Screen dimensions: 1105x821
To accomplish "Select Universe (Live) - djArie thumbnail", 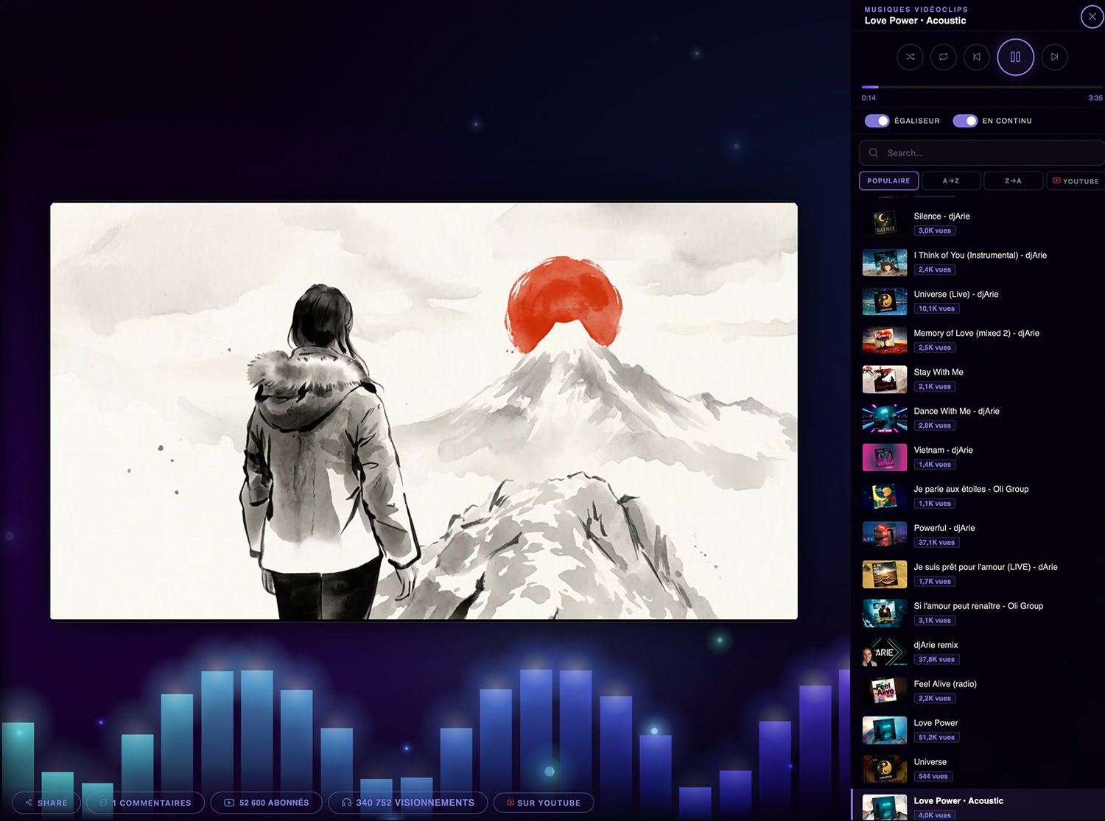I will click(x=885, y=301).
